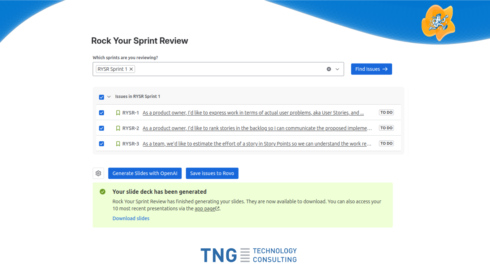Click the green success checkmark icon

(103, 192)
